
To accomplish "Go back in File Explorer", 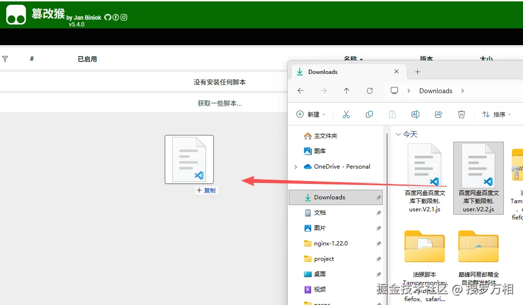I will [301, 91].
